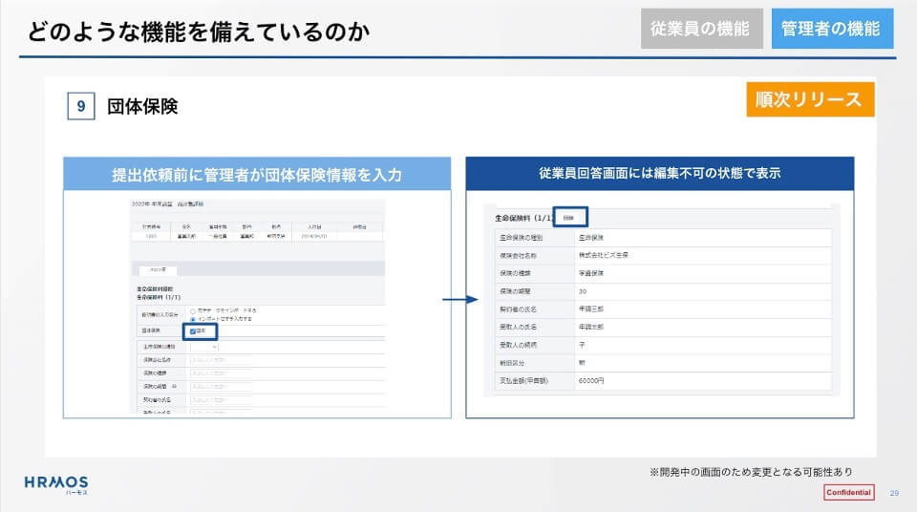Open the insurance type dropdown
Screen dimensions: 917x512
(204, 347)
